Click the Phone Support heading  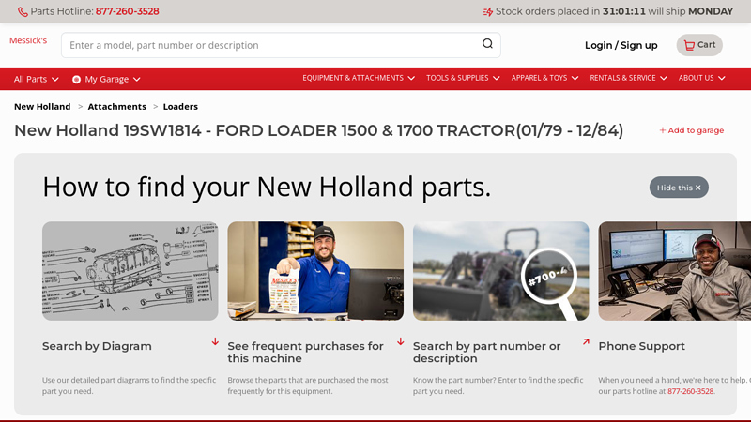641,346
